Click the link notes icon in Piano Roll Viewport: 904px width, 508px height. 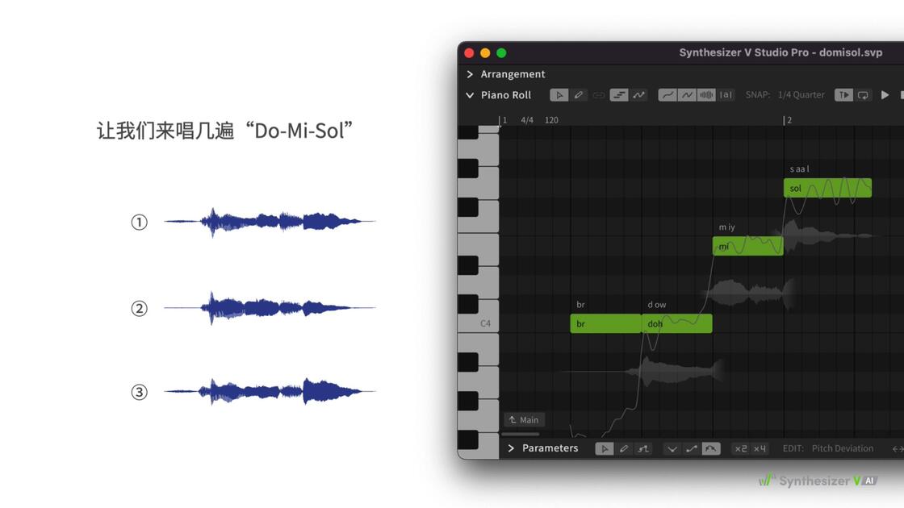tap(598, 95)
